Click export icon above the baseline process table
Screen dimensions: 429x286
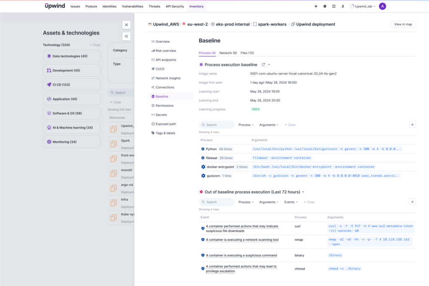412,124
